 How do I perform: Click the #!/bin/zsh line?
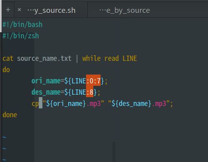[21, 36]
